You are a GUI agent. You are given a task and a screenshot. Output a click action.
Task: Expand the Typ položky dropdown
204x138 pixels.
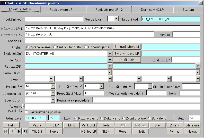pos(53,86)
